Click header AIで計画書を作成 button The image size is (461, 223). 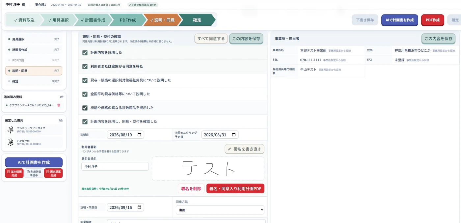point(399,20)
